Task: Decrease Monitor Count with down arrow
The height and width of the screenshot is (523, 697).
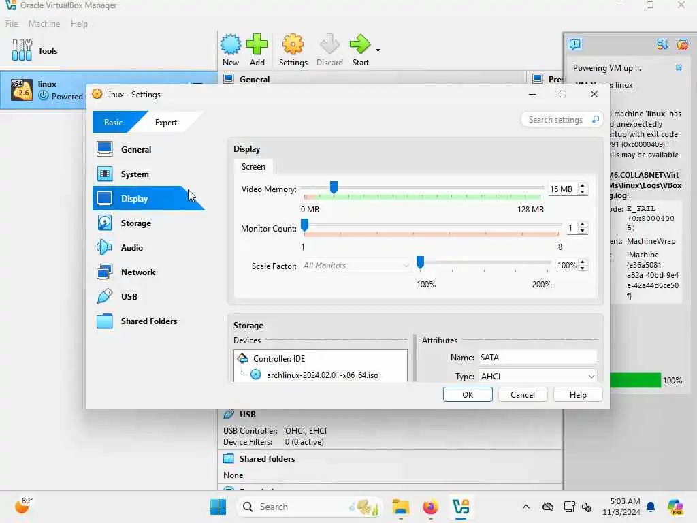Action: [583, 231]
